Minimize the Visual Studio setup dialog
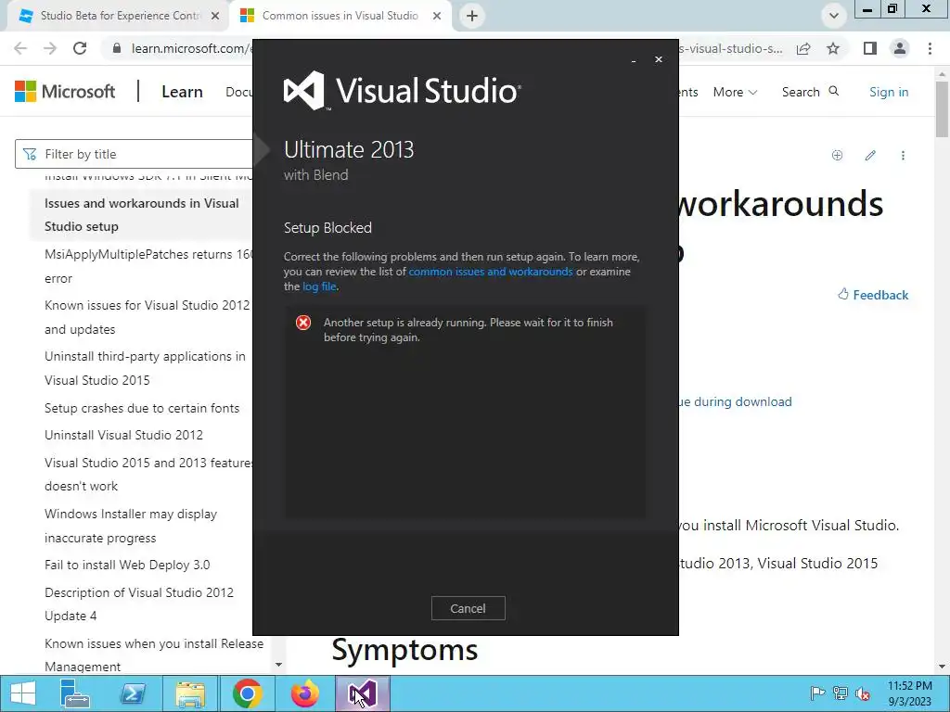This screenshot has width=950, height=712. 634,60
